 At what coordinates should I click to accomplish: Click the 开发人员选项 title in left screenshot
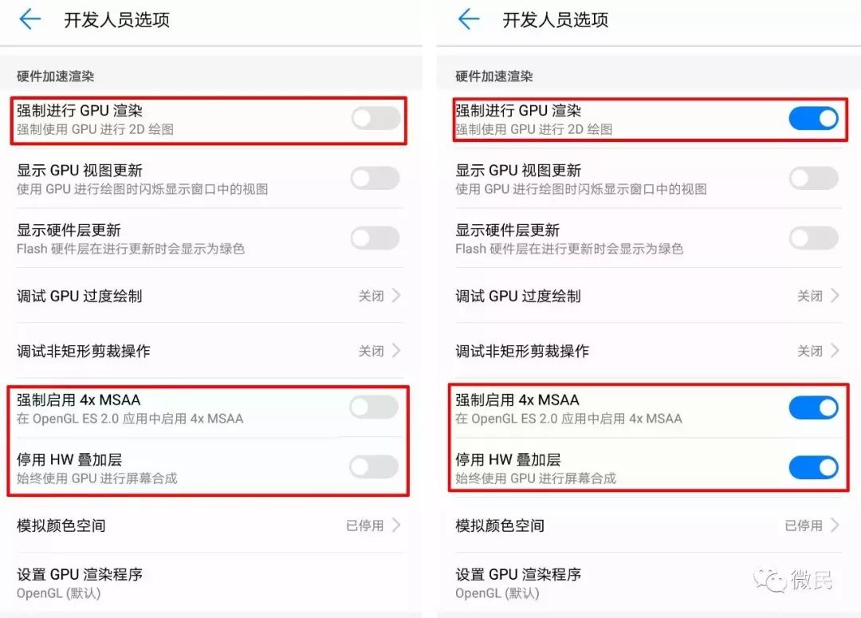117,20
